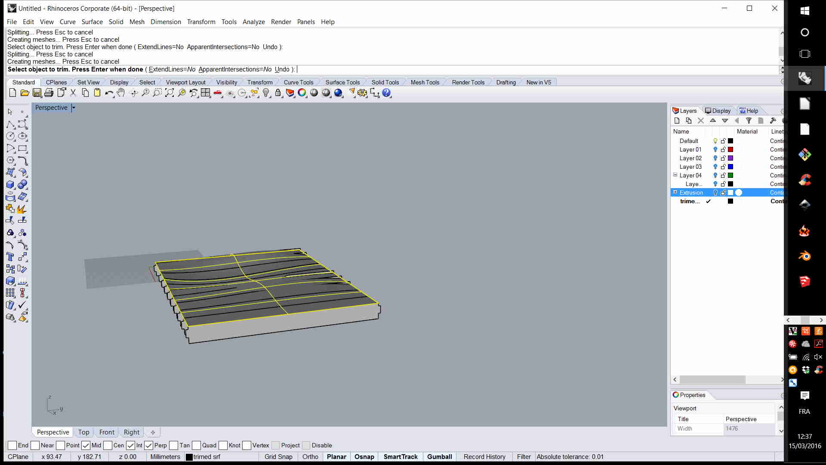The width and height of the screenshot is (826, 465).
Task: Click the Help question mark icon
Action: [386, 93]
